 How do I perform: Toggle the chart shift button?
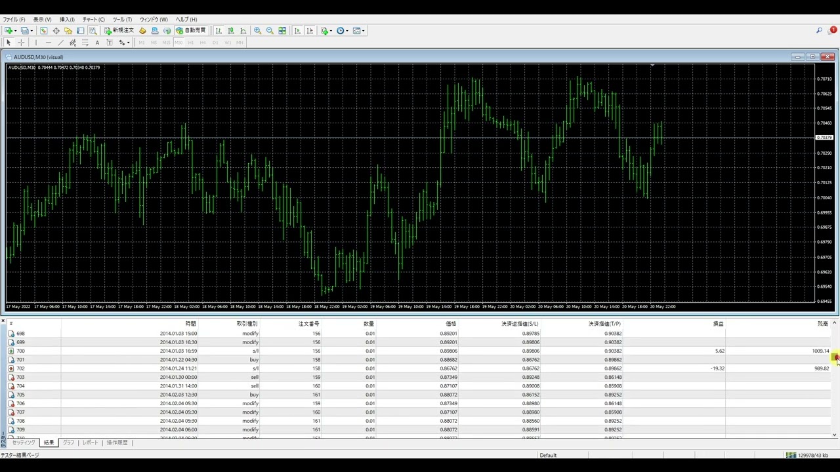point(310,31)
